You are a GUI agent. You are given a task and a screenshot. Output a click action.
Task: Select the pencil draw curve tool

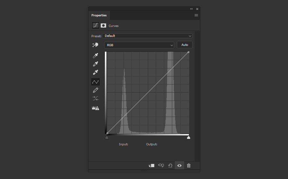[96, 90]
